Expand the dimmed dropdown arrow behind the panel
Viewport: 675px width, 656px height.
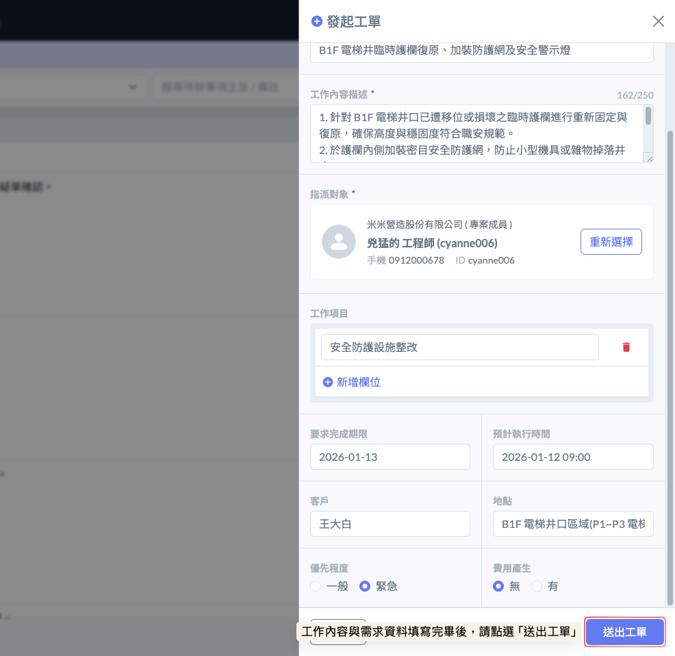pos(132,87)
